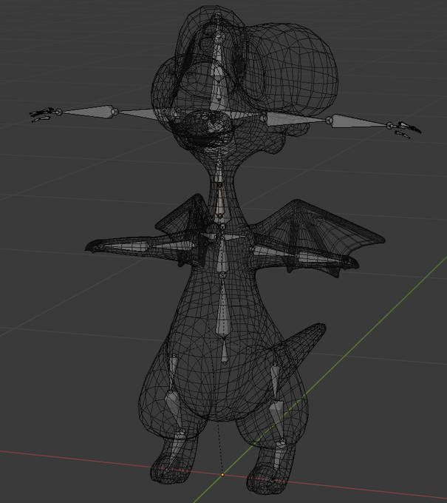
Task: Select the screen-left shin bone
Action: tap(174, 411)
